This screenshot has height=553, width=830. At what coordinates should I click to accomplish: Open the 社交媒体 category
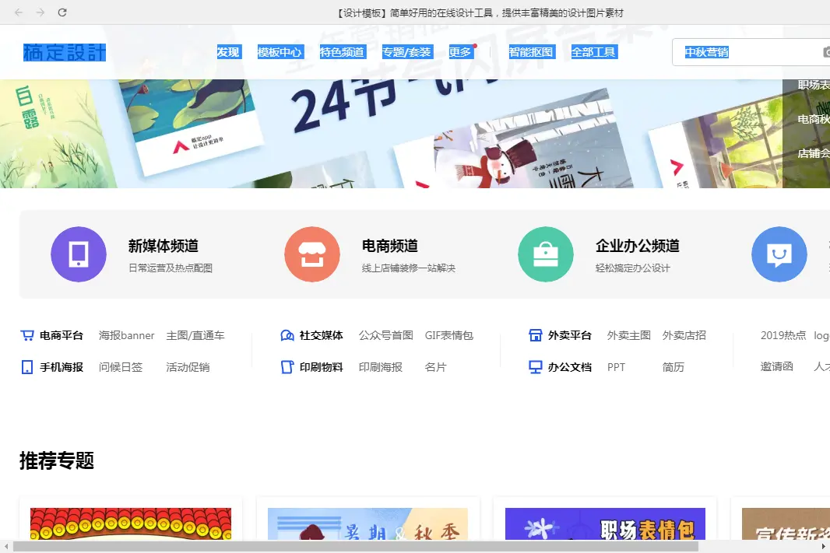coord(322,335)
